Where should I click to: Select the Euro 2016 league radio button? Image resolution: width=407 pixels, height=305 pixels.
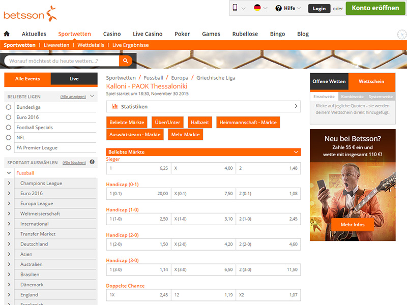click(x=9, y=117)
